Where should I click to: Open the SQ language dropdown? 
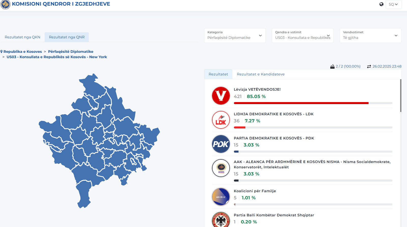click(393, 4)
